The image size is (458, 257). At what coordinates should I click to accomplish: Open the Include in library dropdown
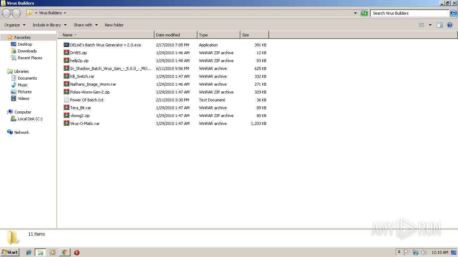(49, 25)
